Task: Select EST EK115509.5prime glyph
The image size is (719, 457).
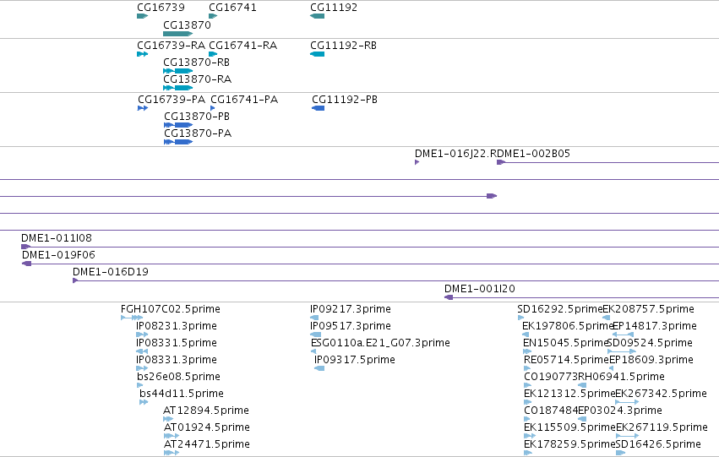Action: pos(530,436)
